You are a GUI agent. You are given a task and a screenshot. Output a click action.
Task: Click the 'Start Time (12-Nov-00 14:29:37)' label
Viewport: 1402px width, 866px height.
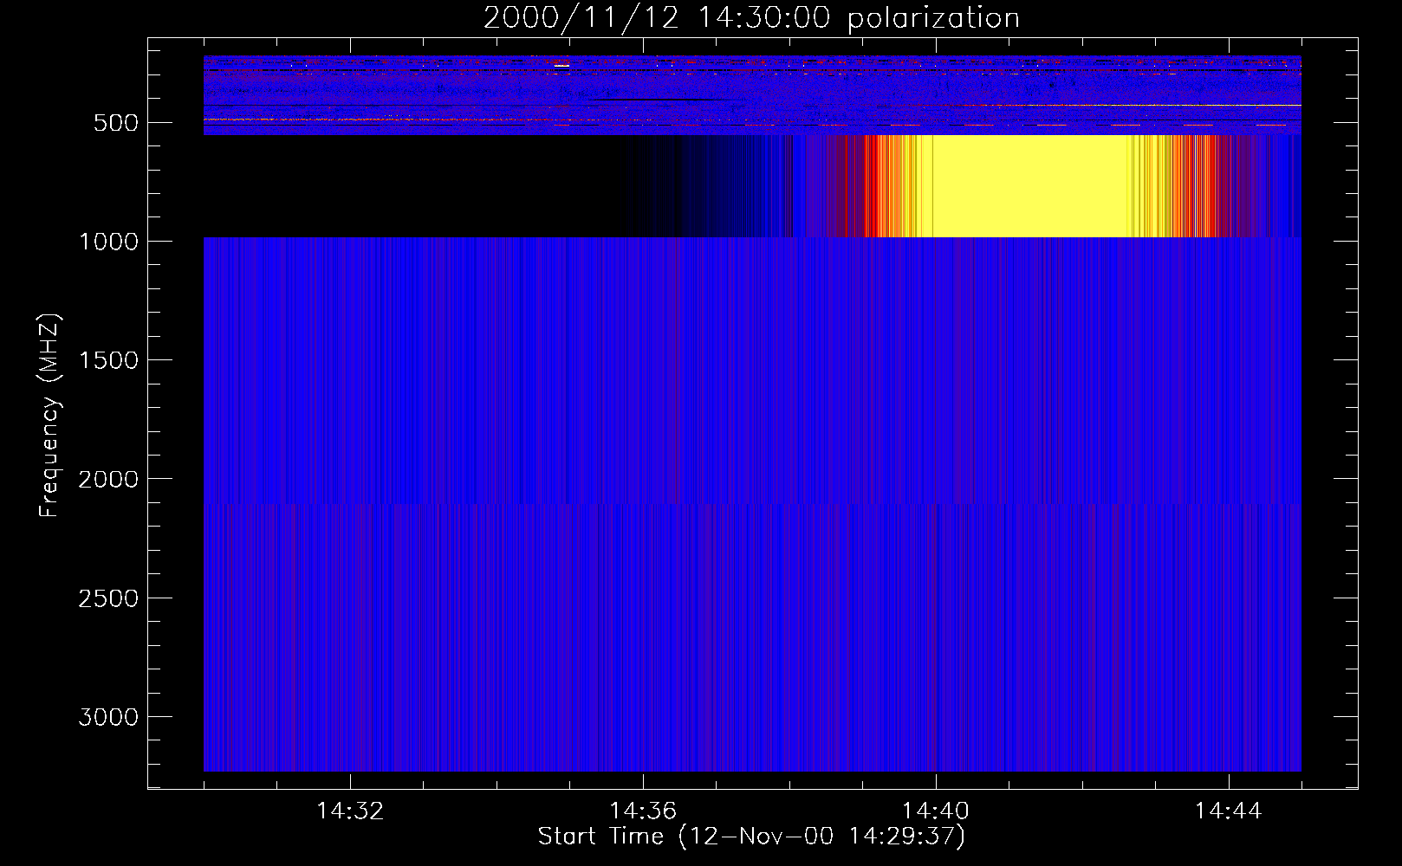click(751, 837)
